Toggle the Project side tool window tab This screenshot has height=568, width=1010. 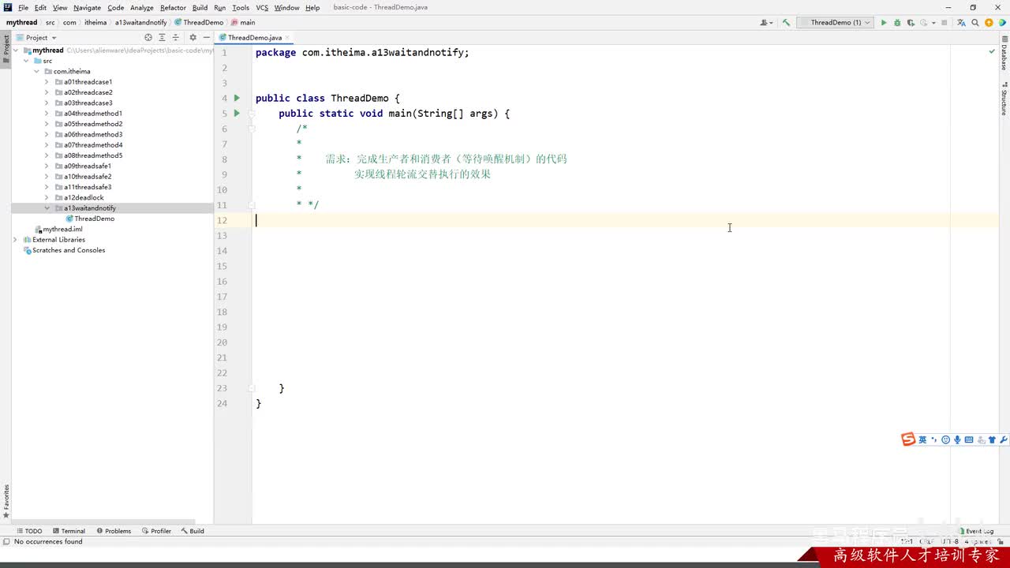tap(6, 49)
